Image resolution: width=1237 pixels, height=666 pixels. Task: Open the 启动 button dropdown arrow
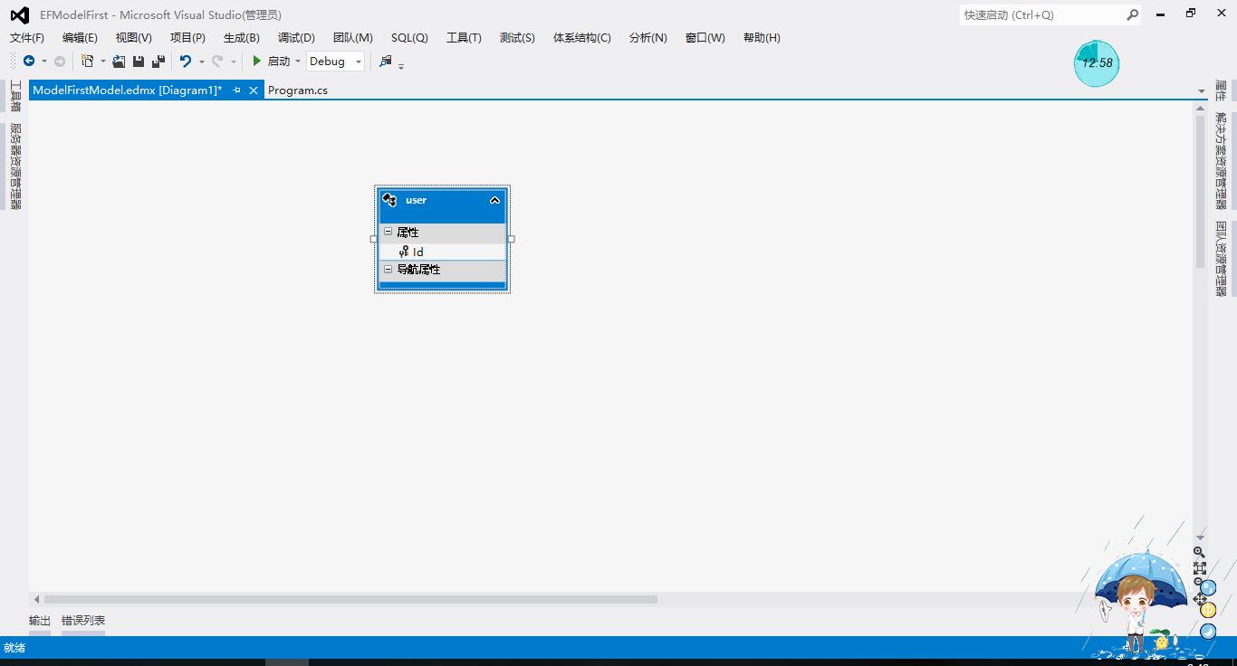[298, 62]
